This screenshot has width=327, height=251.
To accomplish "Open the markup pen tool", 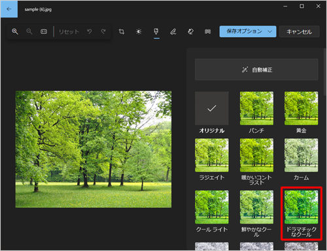I will (x=173, y=32).
